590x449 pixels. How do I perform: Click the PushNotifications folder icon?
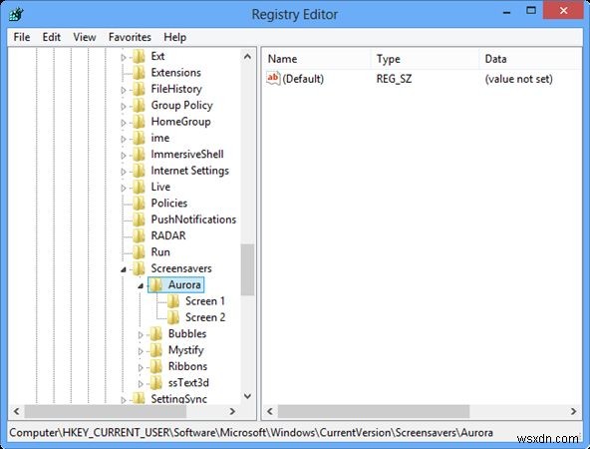coord(139,220)
